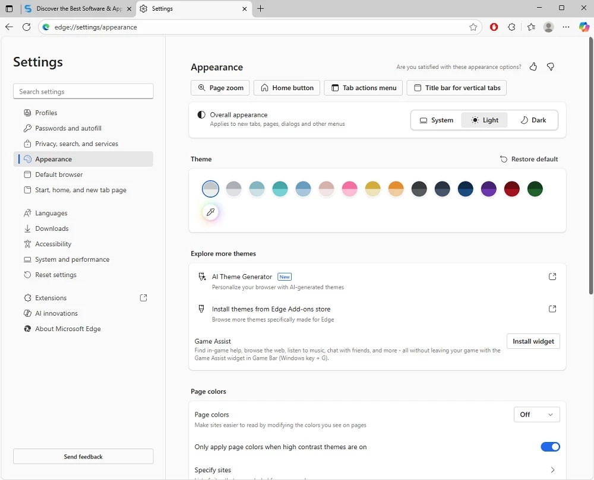Open AI Theme Generator external link icon
This screenshot has width=594, height=480.
(552, 277)
